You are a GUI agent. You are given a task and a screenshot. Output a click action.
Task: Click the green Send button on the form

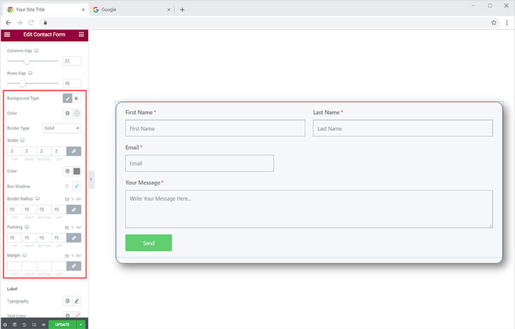(x=148, y=243)
